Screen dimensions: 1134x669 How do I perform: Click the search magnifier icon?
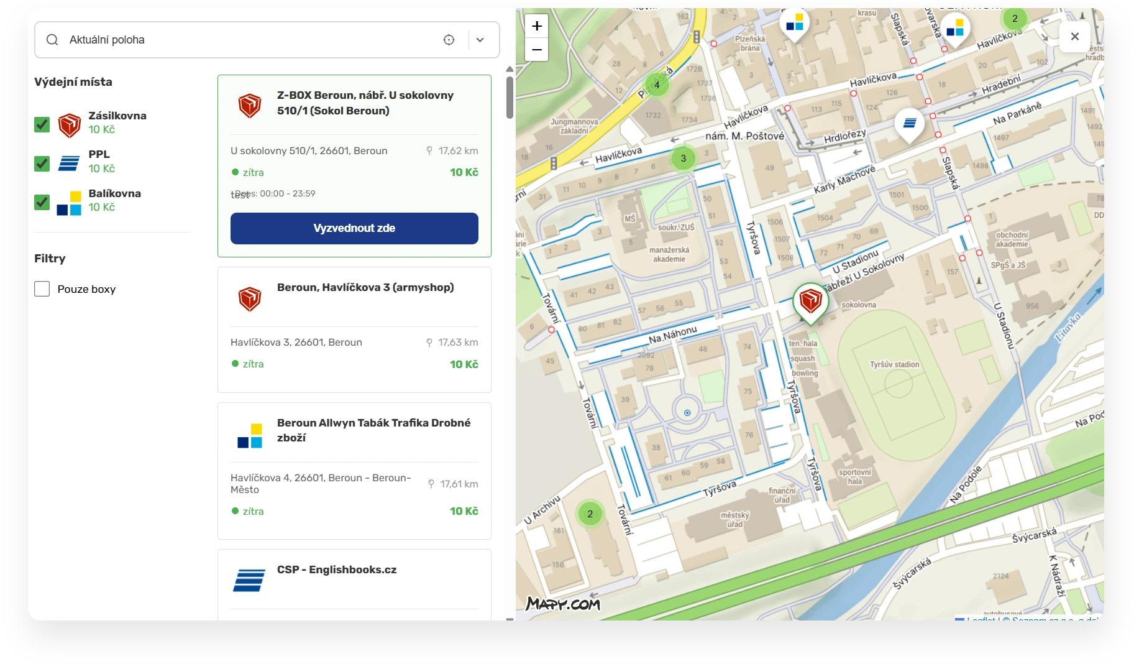click(x=53, y=40)
